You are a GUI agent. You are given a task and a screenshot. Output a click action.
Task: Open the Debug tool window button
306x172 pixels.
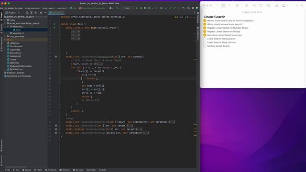(x=27, y=170)
